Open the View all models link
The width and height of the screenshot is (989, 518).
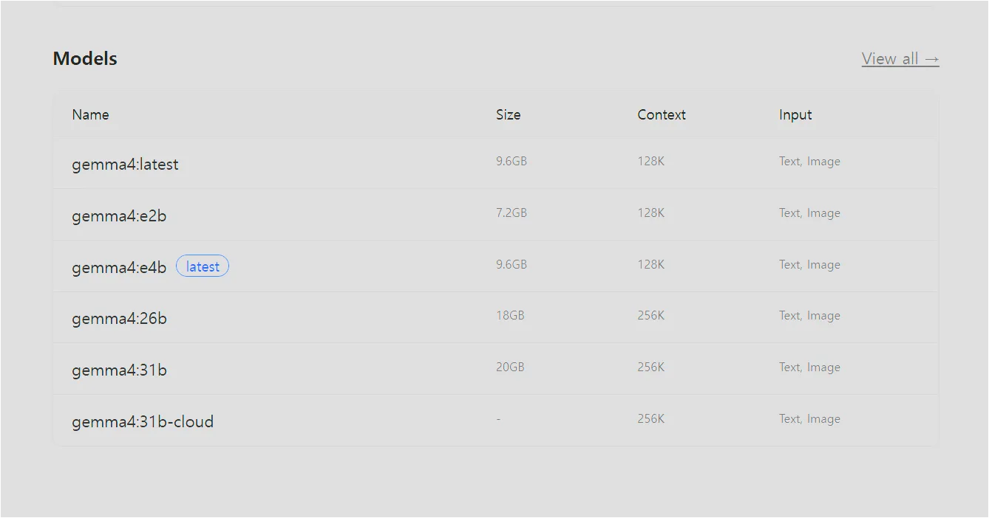pyautogui.click(x=900, y=59)
